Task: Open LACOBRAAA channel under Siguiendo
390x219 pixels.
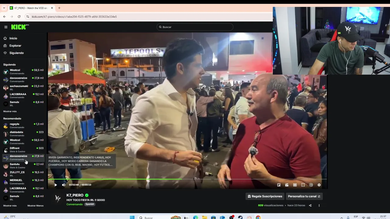Action: 23,96
